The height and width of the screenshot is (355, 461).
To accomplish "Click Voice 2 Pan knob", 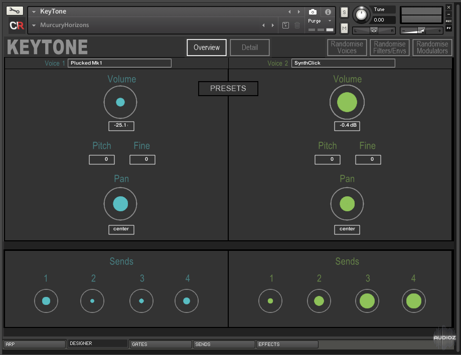I will [347, 204].
